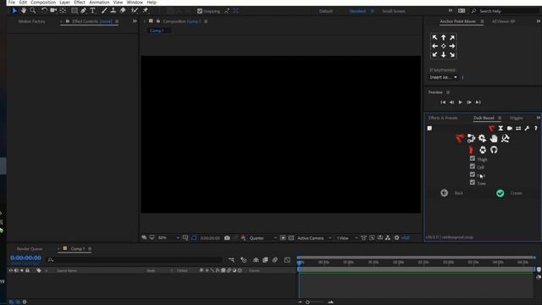Select Duik hand-shaped controllers icon
The height and width of the screenshot is (305, 542).
pyautogui.click(x=494, y=138)
